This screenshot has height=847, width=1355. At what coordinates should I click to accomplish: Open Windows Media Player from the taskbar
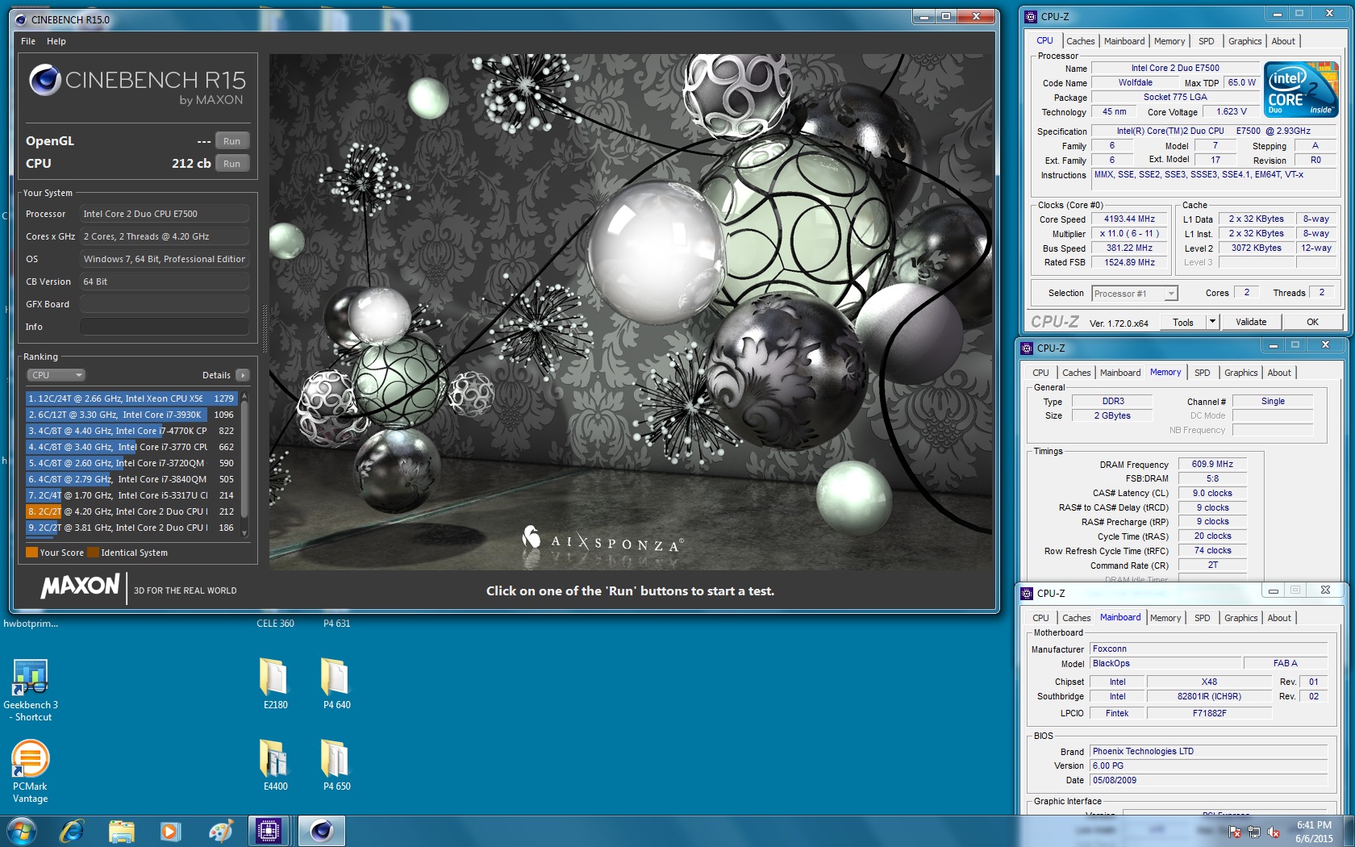point(170,831)
